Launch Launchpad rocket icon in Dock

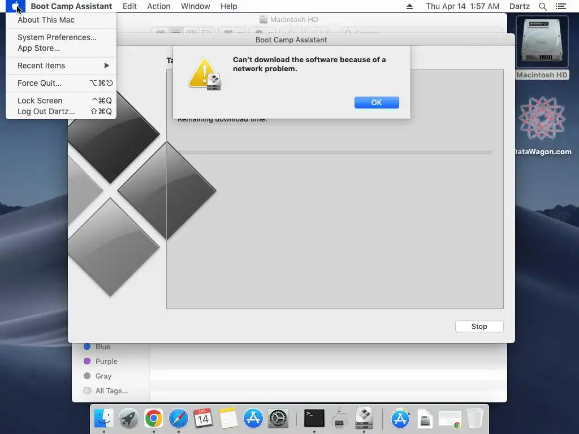pos(128,419)
